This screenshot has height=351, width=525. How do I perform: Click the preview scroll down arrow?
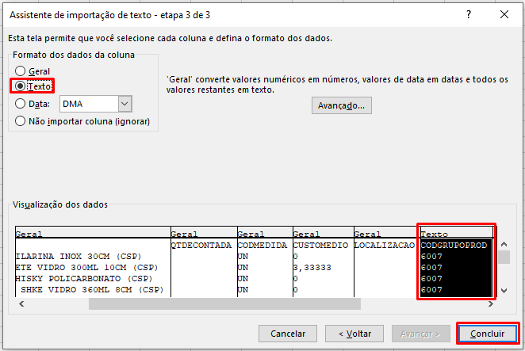(x=504, y=291)
